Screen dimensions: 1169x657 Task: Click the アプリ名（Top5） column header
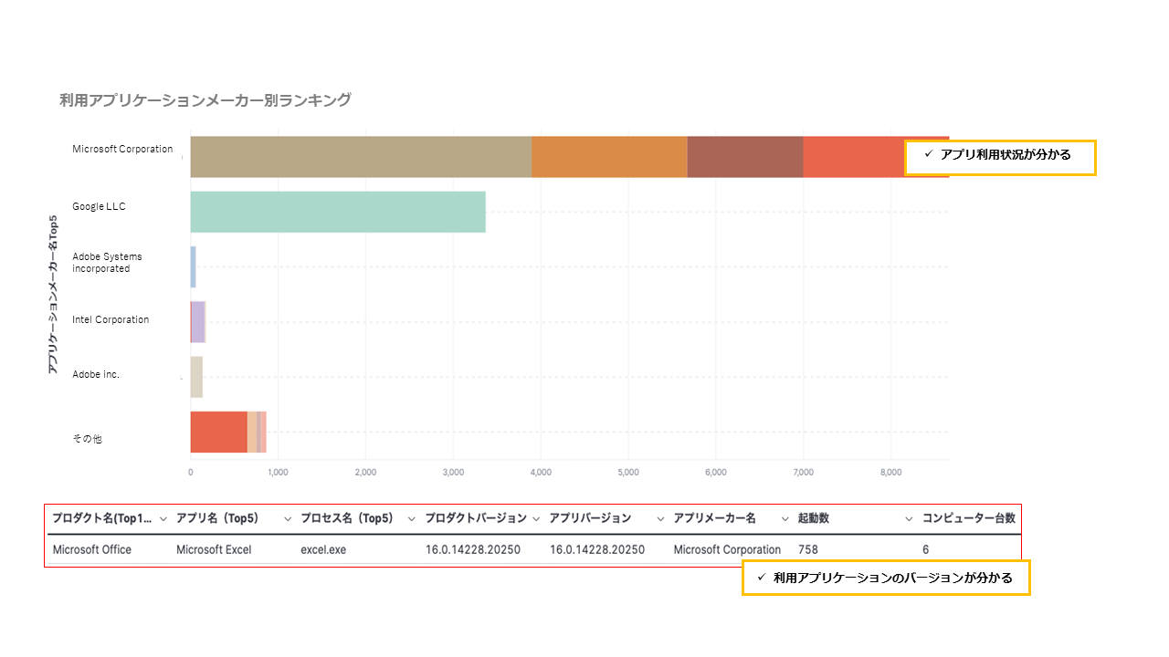tap(217, 518)
